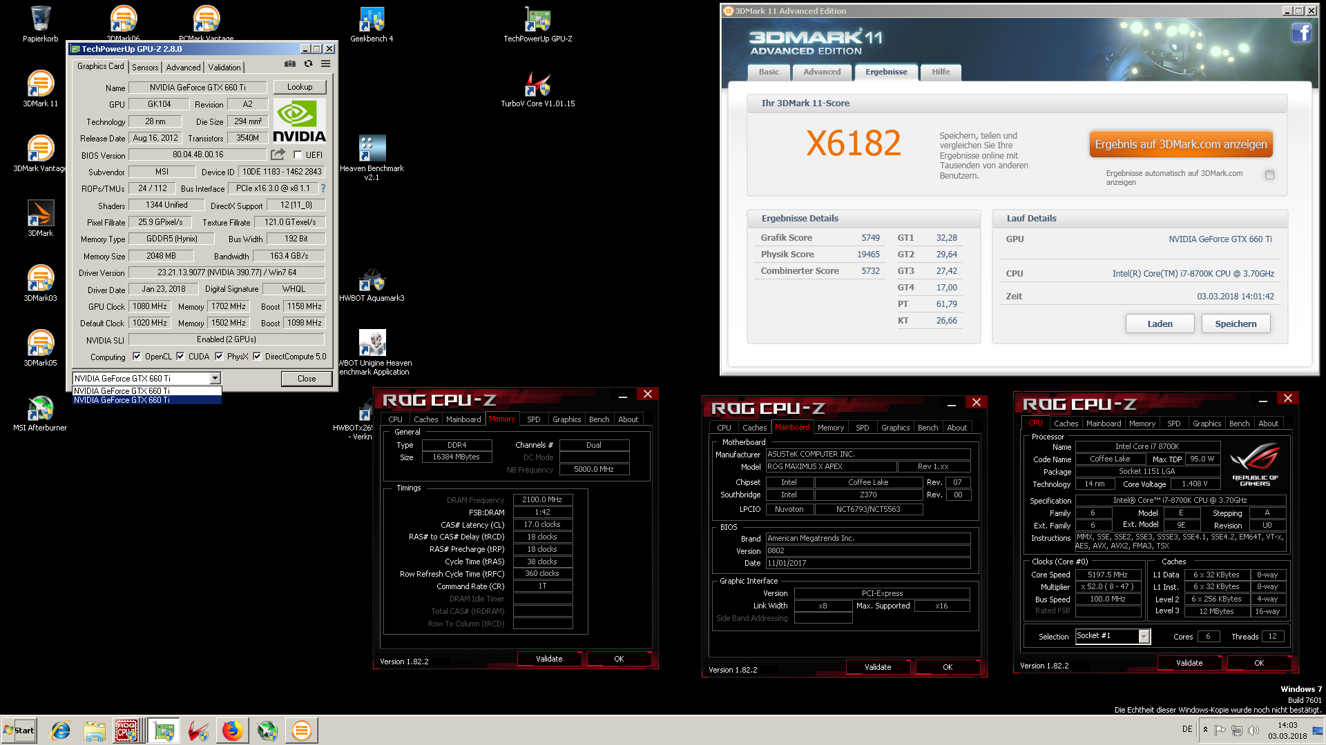Take a GPU-Z screenshot with the camera icon

pyautogui.click(x=290, y=63)
